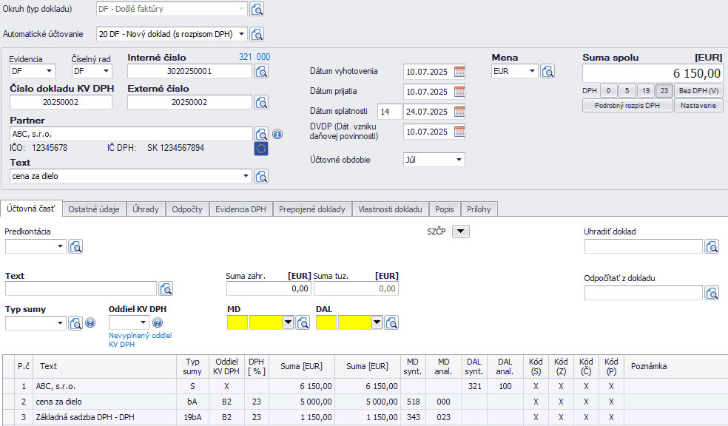Switch to the Evidencia DPH tab
The image size is (728, 426).
tap(240, 209)
